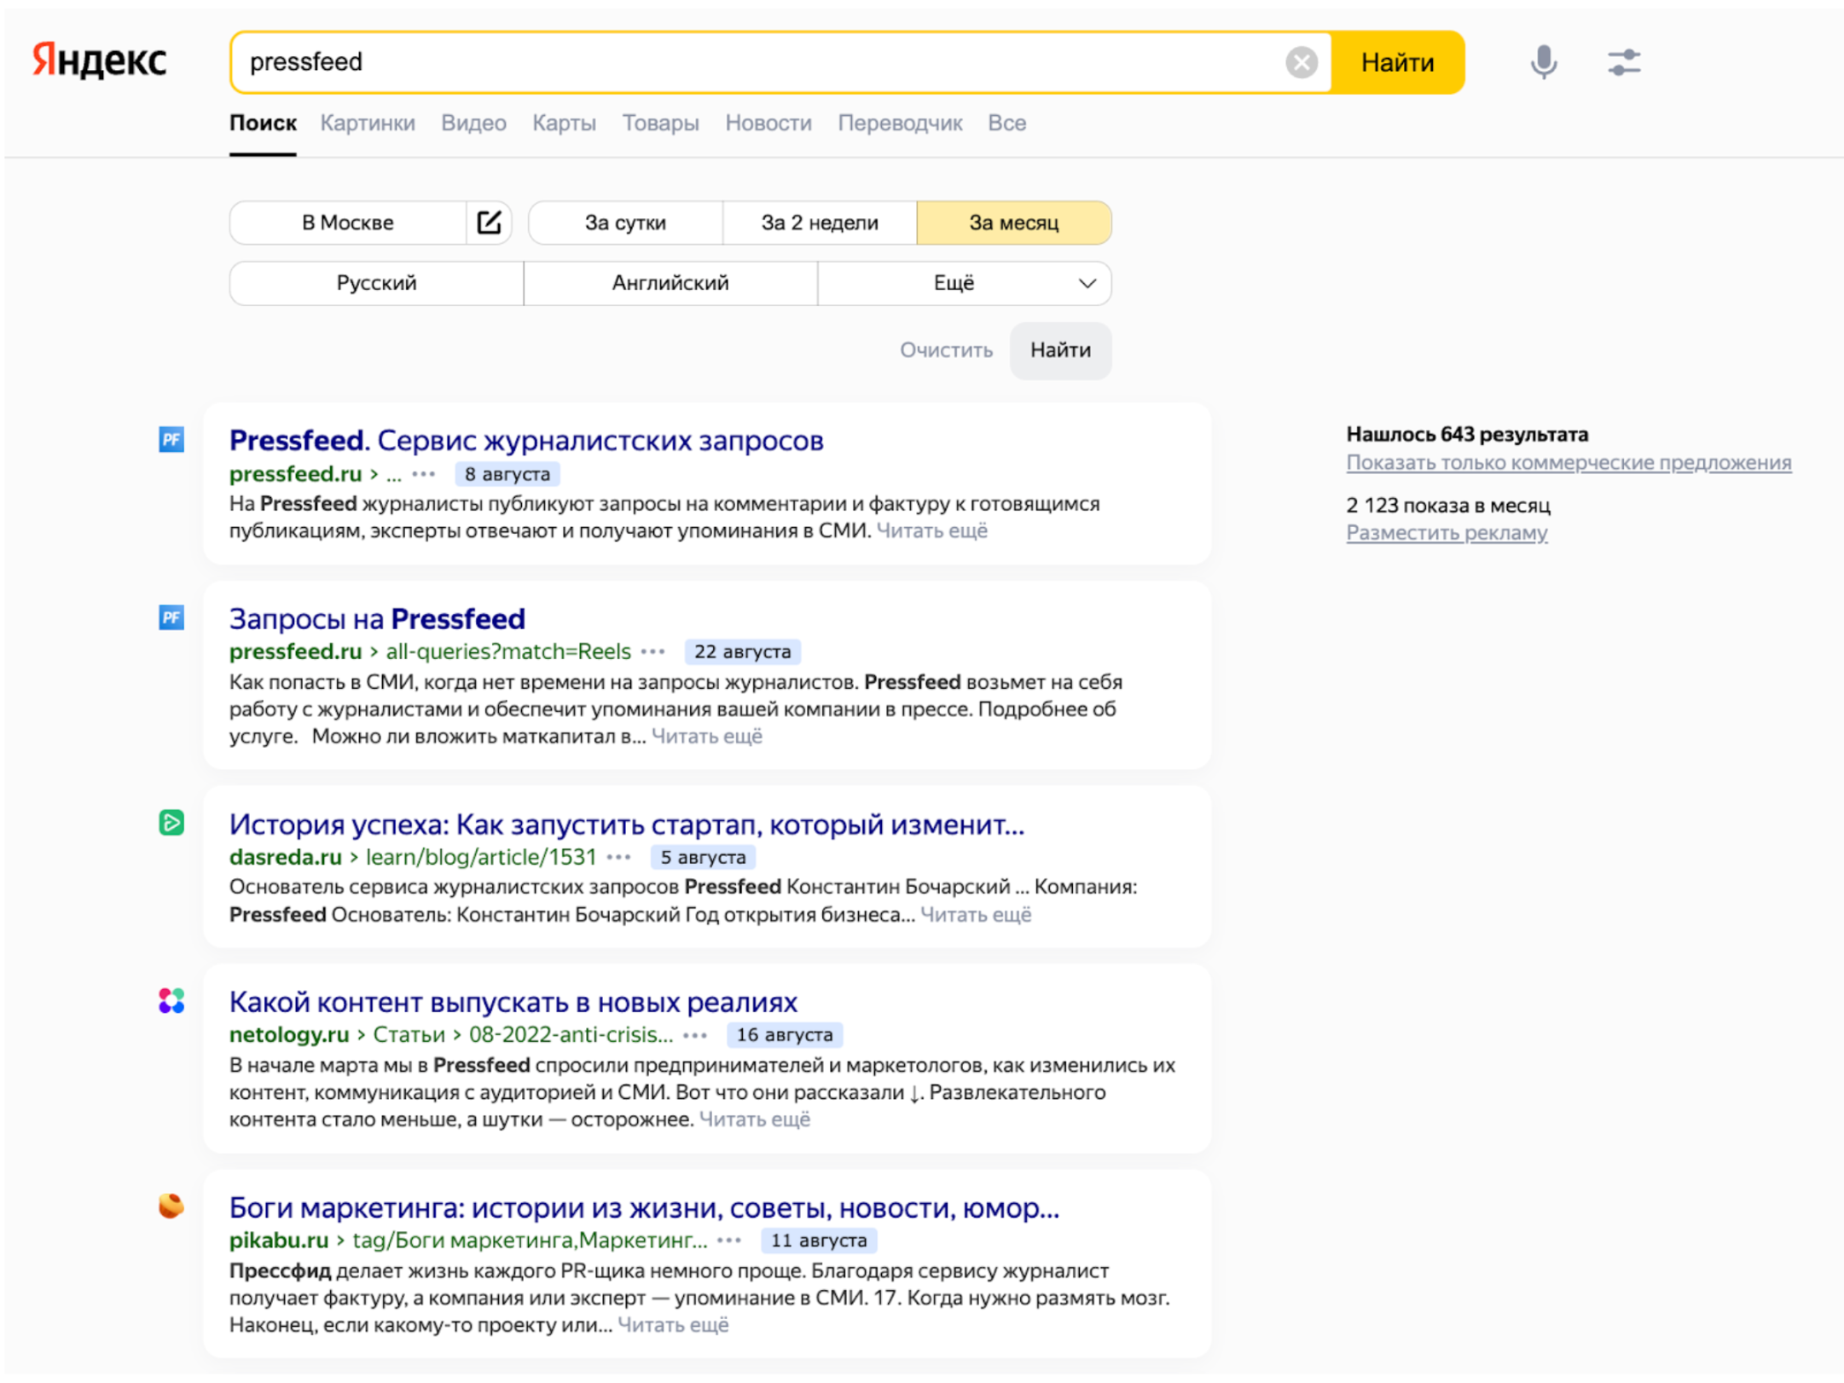Click the orange pikabu.ru favicon
Screen dimensions: 1844x1383
tap(171, 1206)
